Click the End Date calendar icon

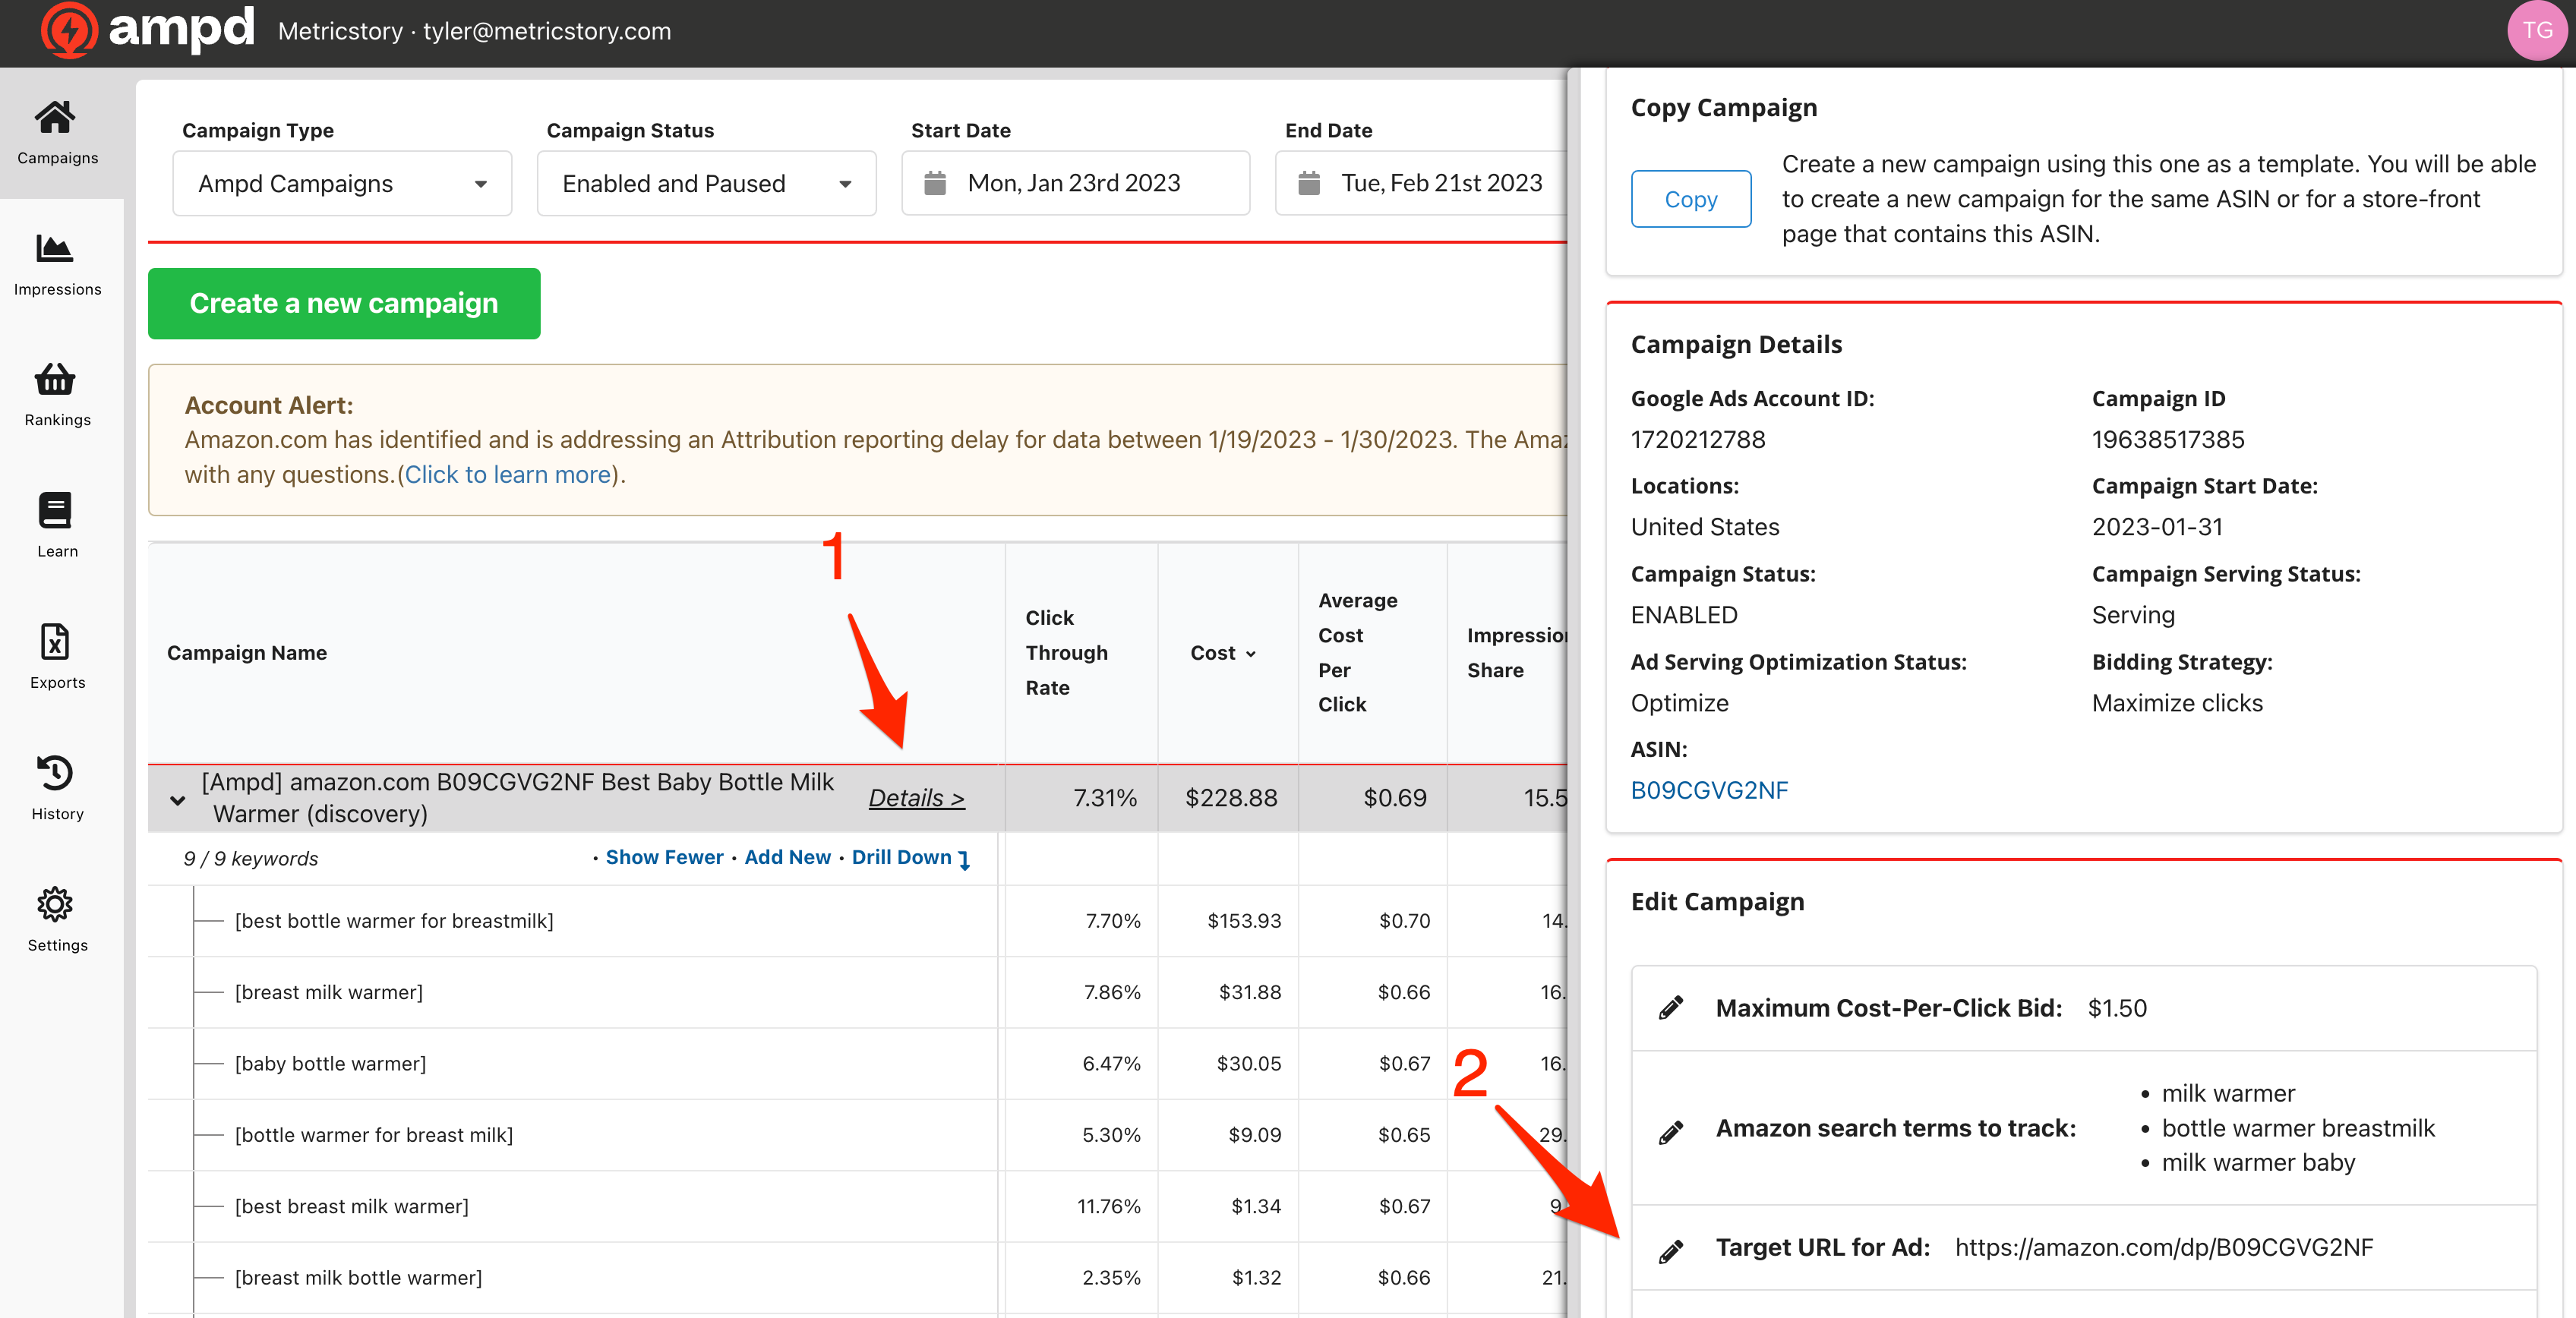(x=1309, y=183)
